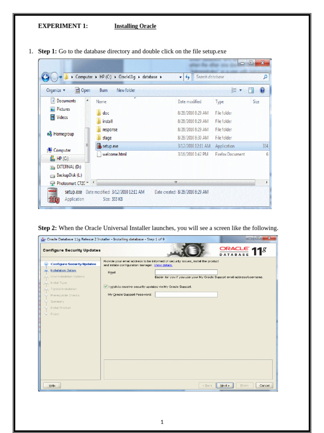Sort files by the Size column header
The width and height of the screenshot is (324, 433).
pos(256,101)
